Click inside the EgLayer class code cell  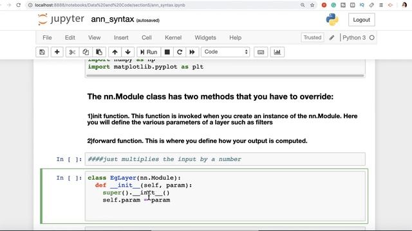[225, 196]
